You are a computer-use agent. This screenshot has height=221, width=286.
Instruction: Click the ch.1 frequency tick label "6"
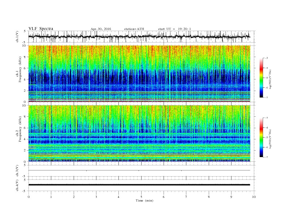tap(25, 68)
